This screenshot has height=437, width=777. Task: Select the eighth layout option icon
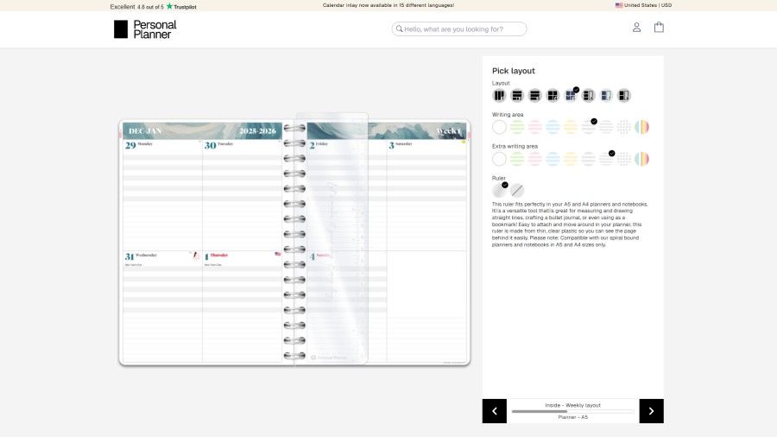click(624, 96)
